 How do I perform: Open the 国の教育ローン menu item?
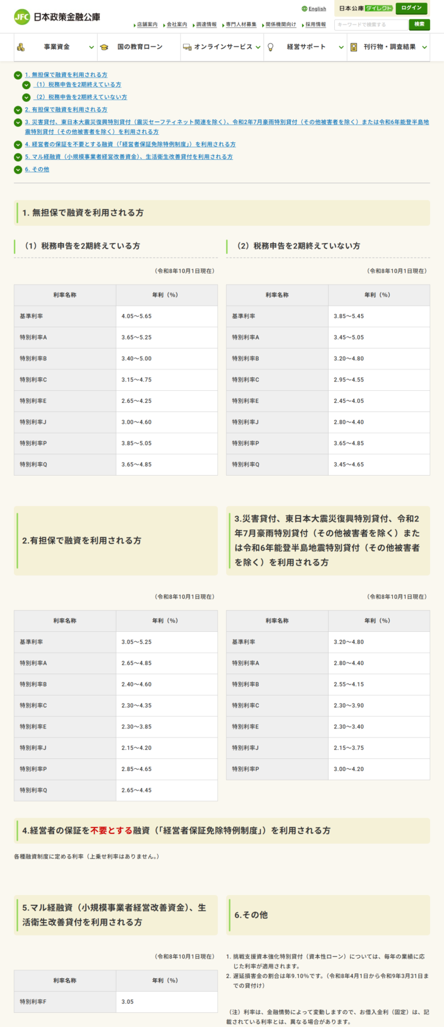[139, 47]
